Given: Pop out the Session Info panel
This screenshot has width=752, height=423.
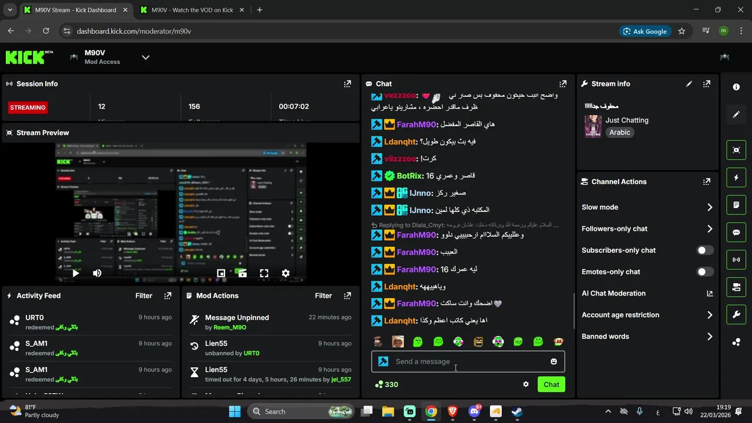Looking at the screenshot, I should click(x=347, y=84).
